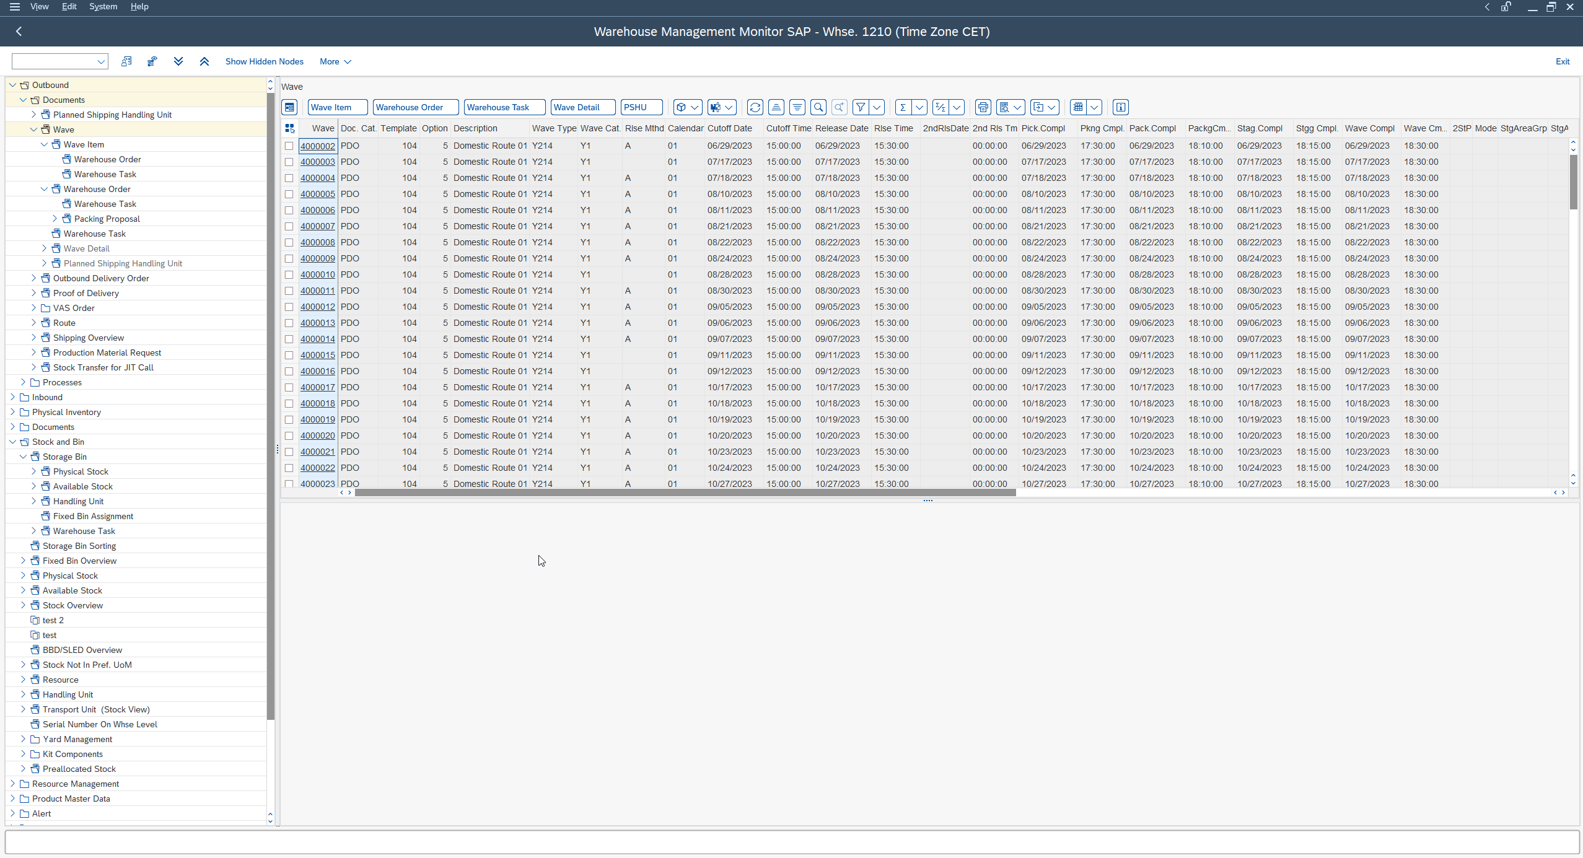Open Find via magnifier icon

coord(818,107)
